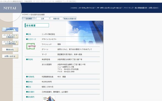Open お問い合わせ in the top navigation
Screen dimensions: 162x101
coord(153,8)
